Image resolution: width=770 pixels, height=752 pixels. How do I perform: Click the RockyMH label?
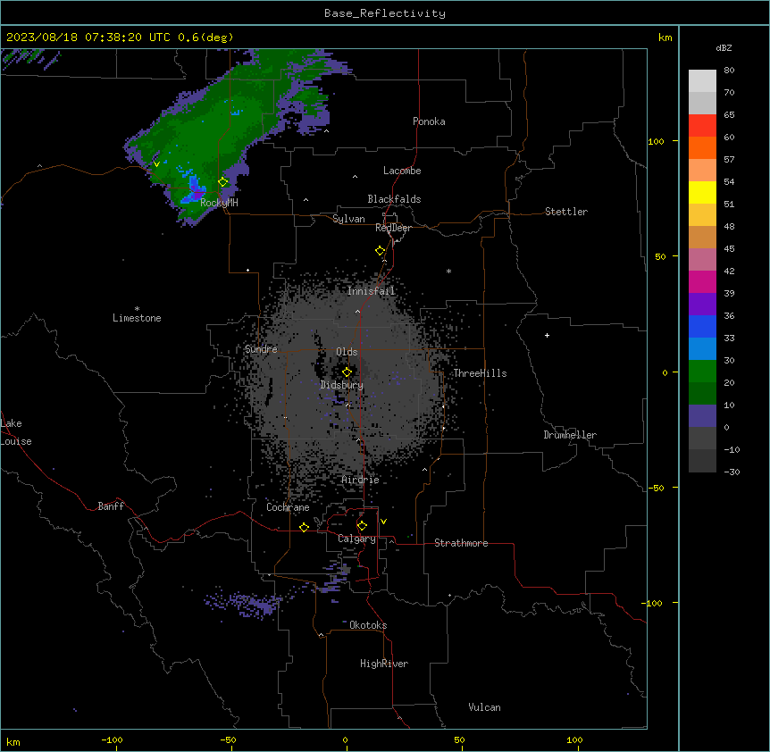pyautogui.click(x=219, y=203)
